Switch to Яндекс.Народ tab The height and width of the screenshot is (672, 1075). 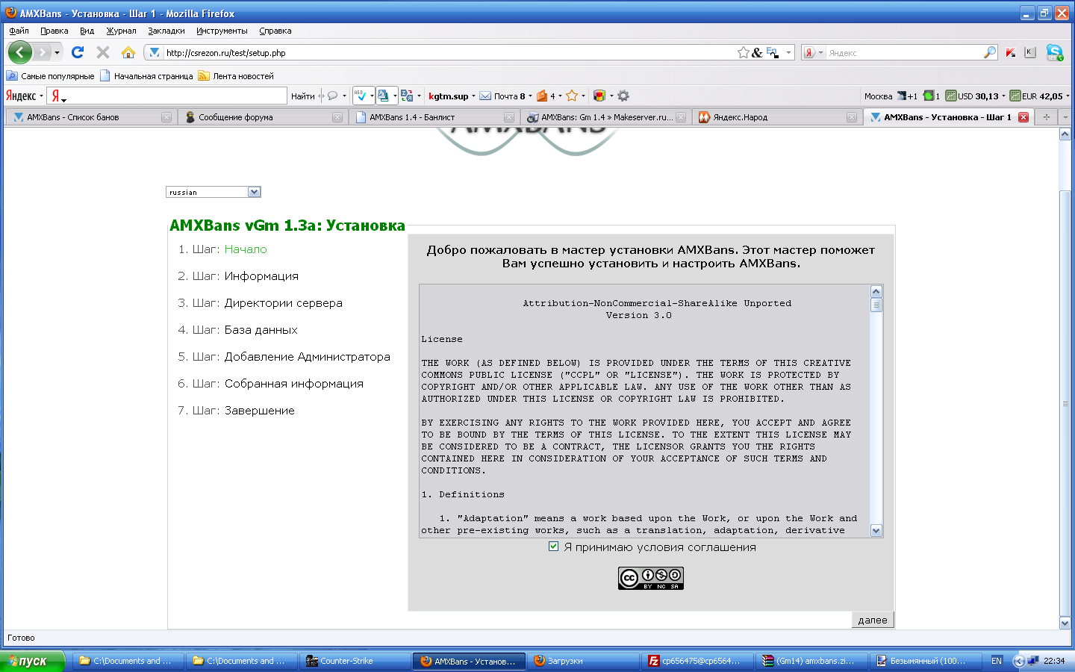(777, 117)
